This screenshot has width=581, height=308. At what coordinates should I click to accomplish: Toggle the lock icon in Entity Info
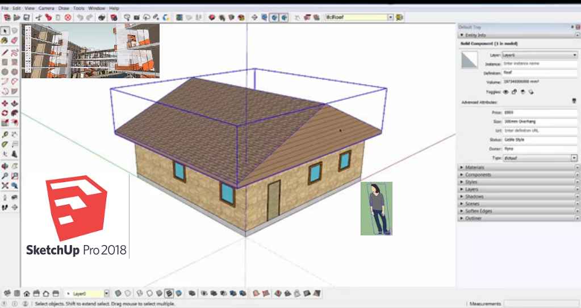click(x=514, y=91)
